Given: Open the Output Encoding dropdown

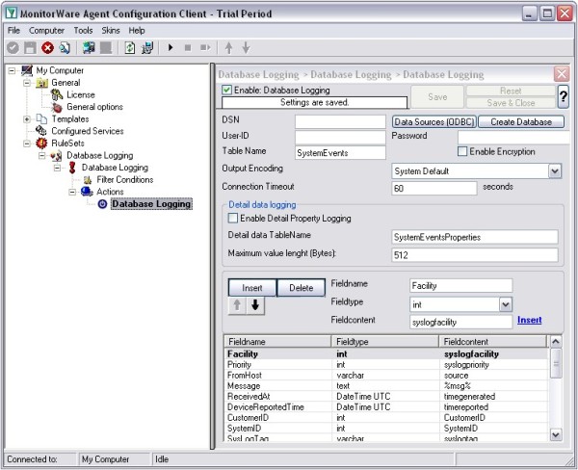Looking at the screenshot, I should [x=555, y=171].
